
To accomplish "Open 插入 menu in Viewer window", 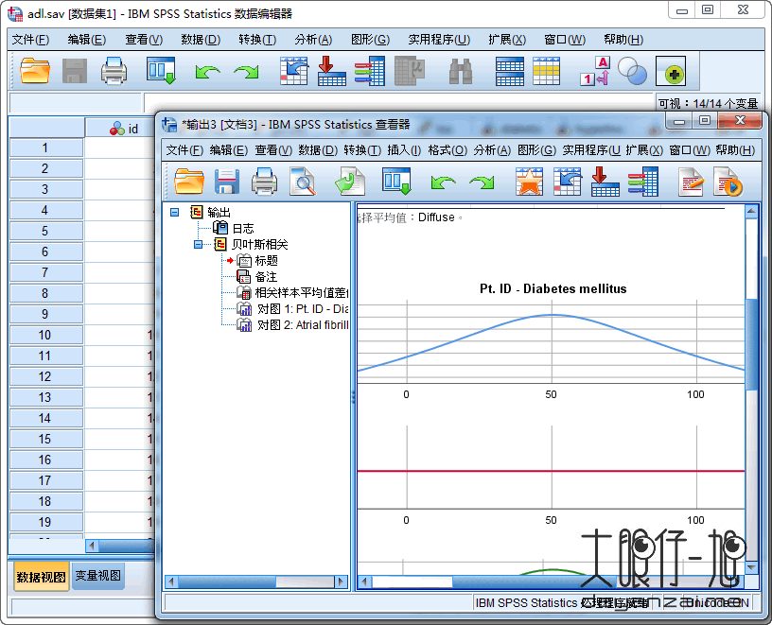I will click(404, 149).
